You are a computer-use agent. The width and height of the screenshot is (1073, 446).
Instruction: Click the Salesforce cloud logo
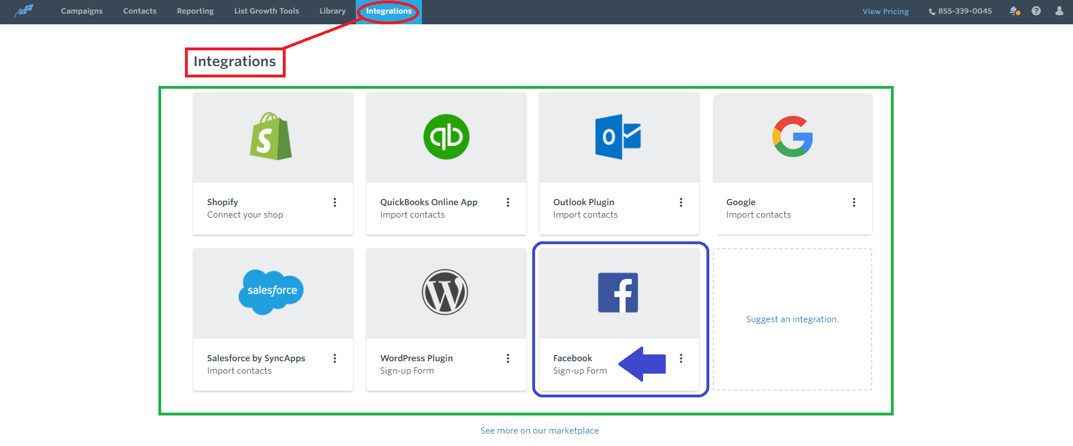point(272,292)
